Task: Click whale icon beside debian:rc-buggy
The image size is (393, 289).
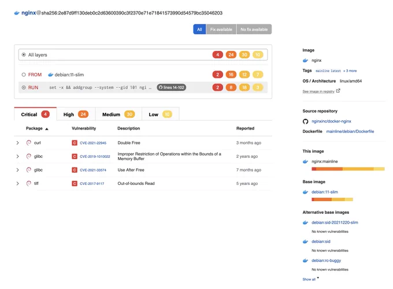Action: [x=305, y=261]
